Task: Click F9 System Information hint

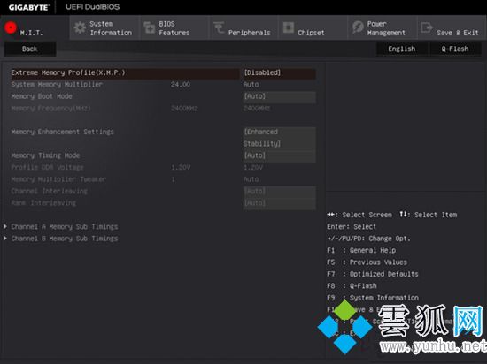Action: (x=373, y=298)
